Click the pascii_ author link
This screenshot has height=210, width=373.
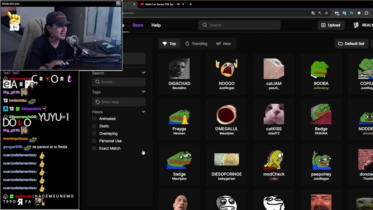274,88
